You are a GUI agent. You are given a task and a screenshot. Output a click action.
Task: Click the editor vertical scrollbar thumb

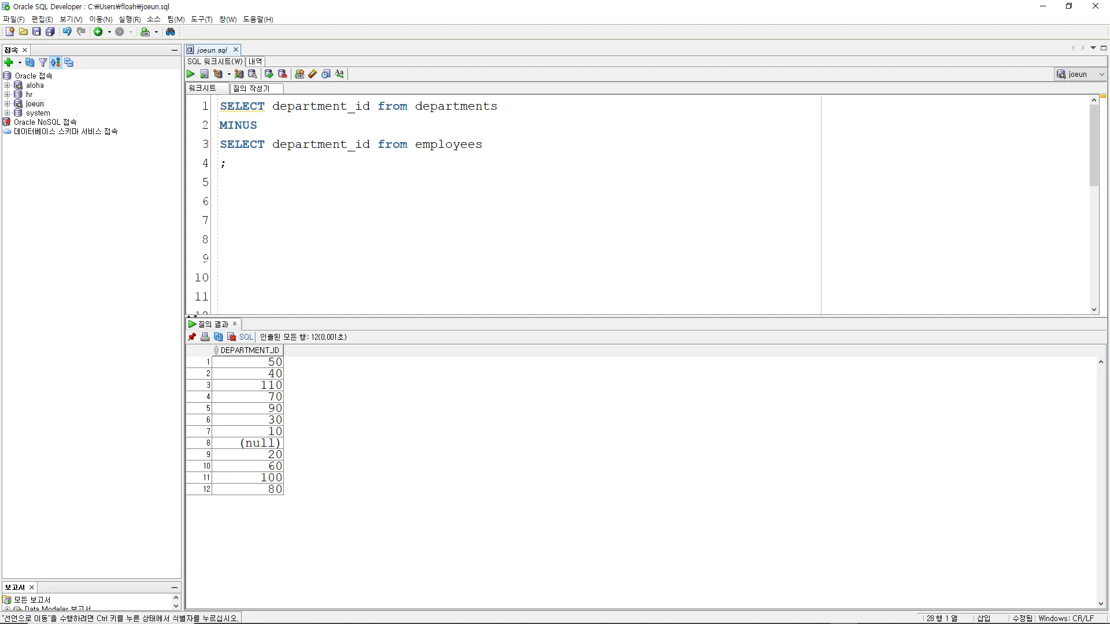1094,144
